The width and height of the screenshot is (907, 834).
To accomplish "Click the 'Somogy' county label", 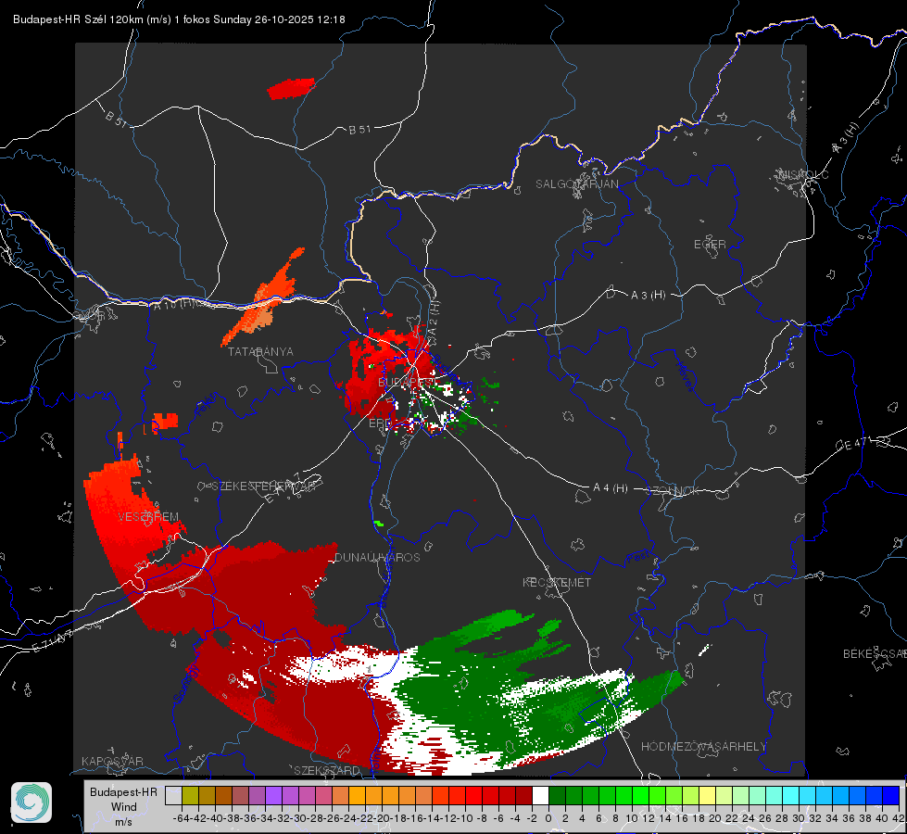I will point(185,684).
